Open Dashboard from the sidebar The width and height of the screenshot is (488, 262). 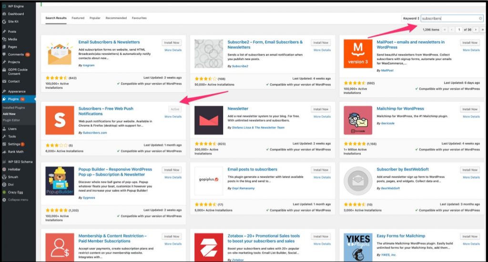click(16, 14)
